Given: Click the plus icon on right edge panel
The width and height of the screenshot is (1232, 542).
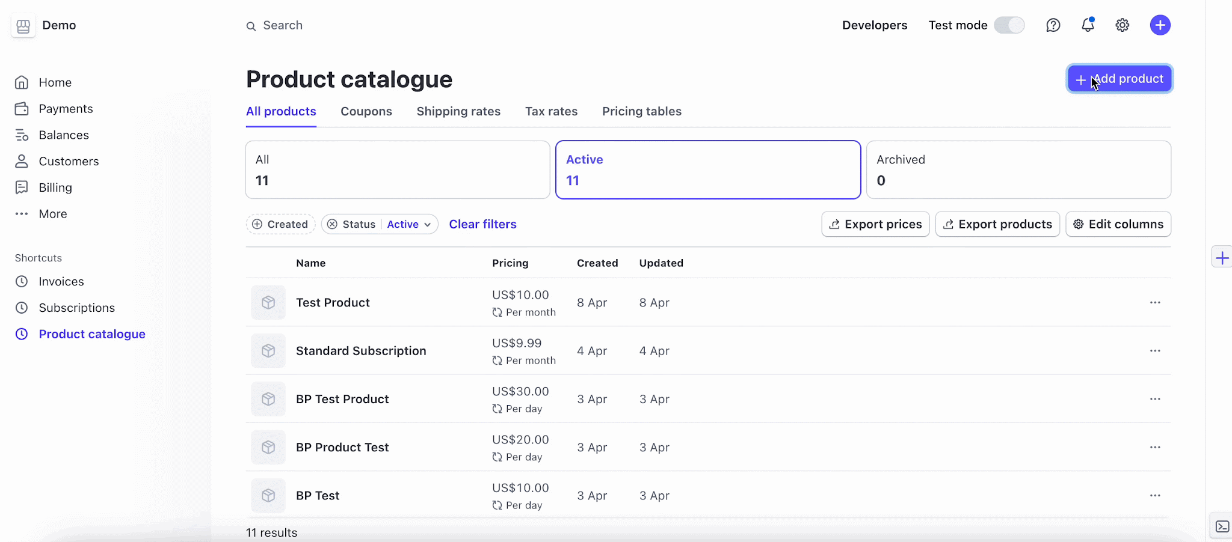Looking at the screenshot, I should (1222, 258).
